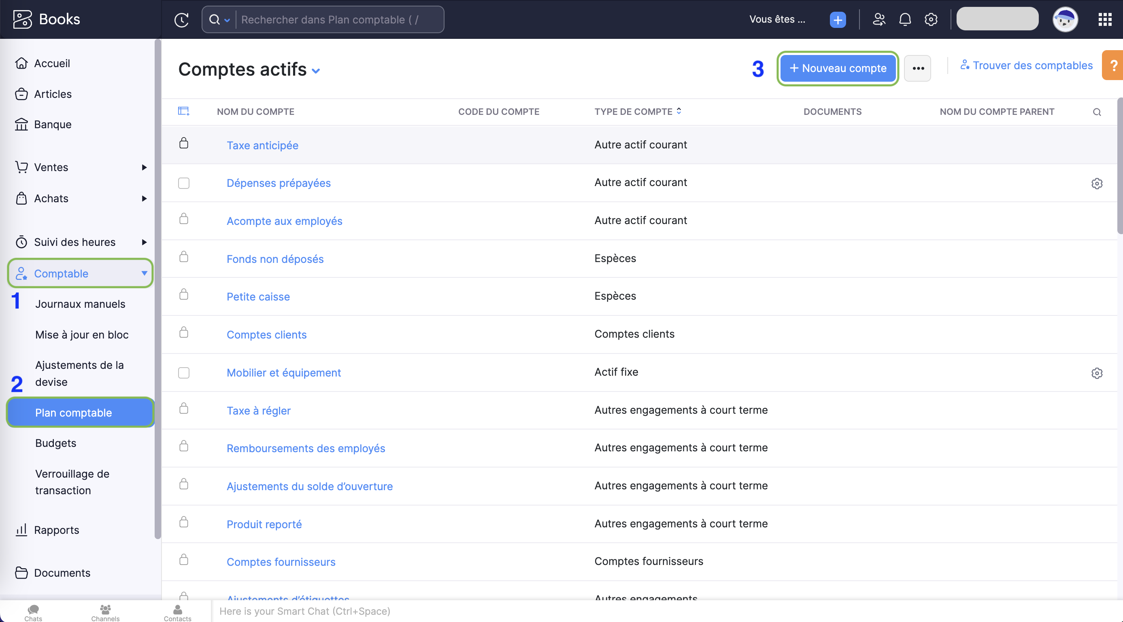The image size is (1123, 622).
Task: Open the apps grid launcher
Action: [x=1105, y=19]
